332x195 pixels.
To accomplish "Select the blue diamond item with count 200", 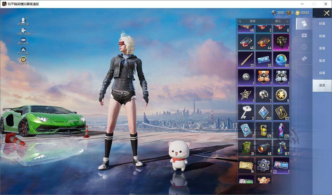I will point(264,113).
